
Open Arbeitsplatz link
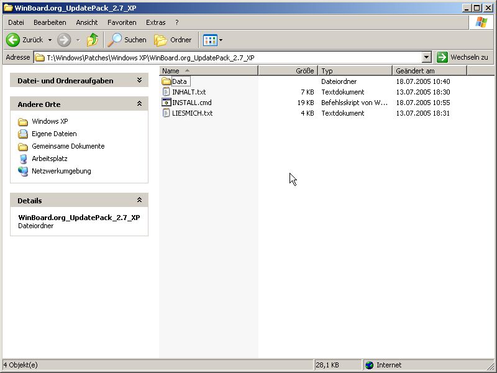point(50,159)
